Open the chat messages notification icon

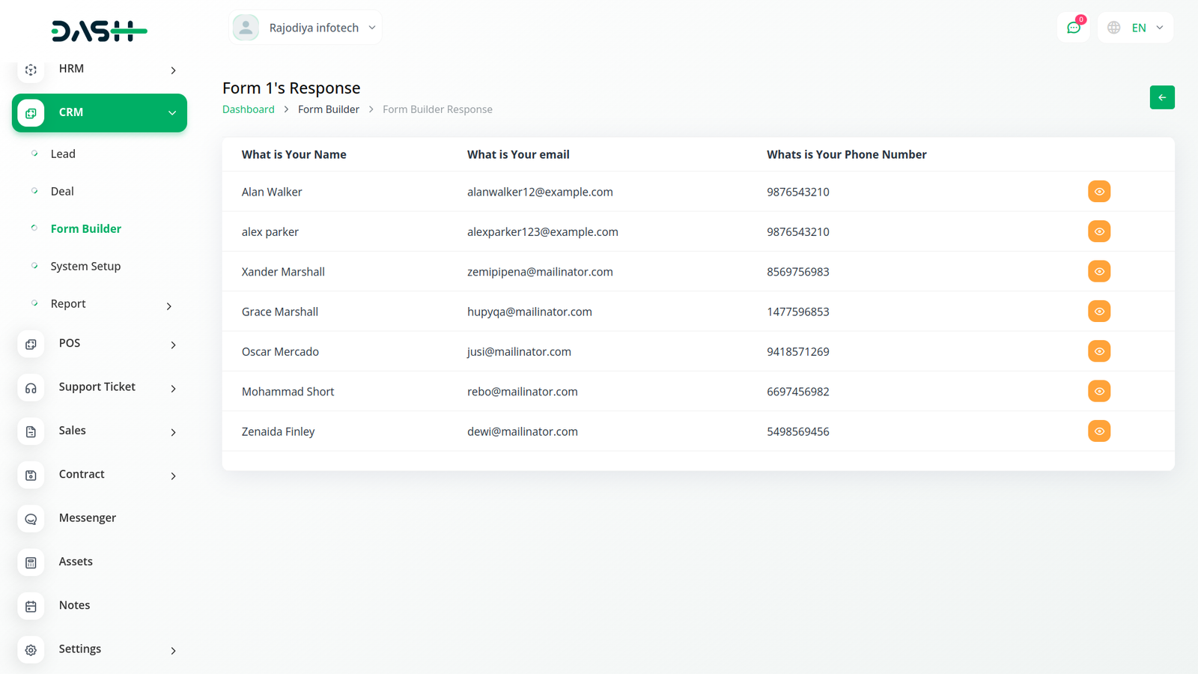point(1073,28)
